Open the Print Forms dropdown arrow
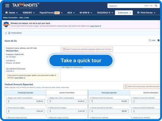162x121 pixels. (x=155, y=13)
